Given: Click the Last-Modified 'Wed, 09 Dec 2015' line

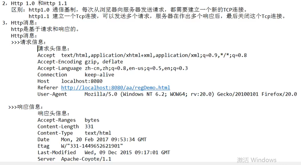Looking at the screenshot, I should [104, 153].
